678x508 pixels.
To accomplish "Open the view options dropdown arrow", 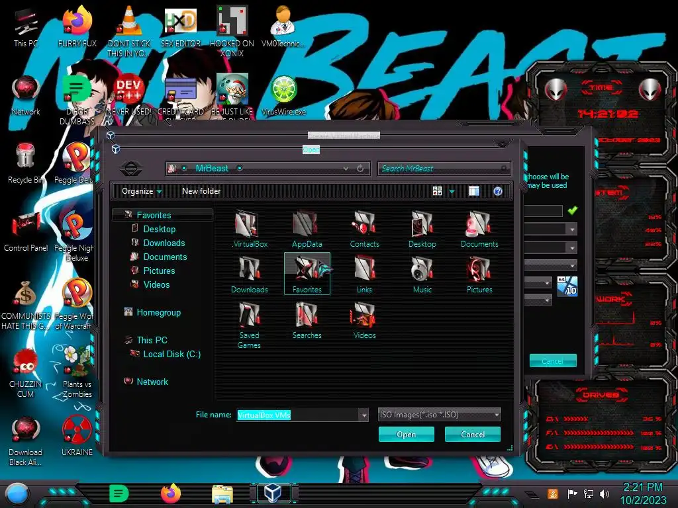I will [452, 191].
